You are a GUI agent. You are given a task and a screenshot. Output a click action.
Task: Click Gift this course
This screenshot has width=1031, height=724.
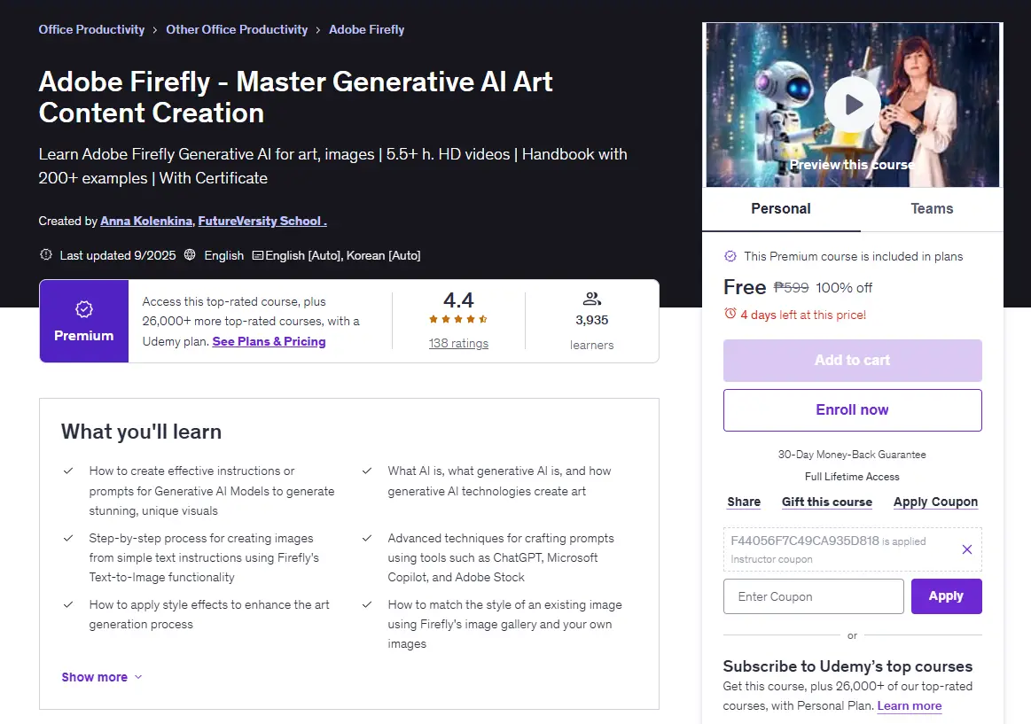(x=826, y=502)
